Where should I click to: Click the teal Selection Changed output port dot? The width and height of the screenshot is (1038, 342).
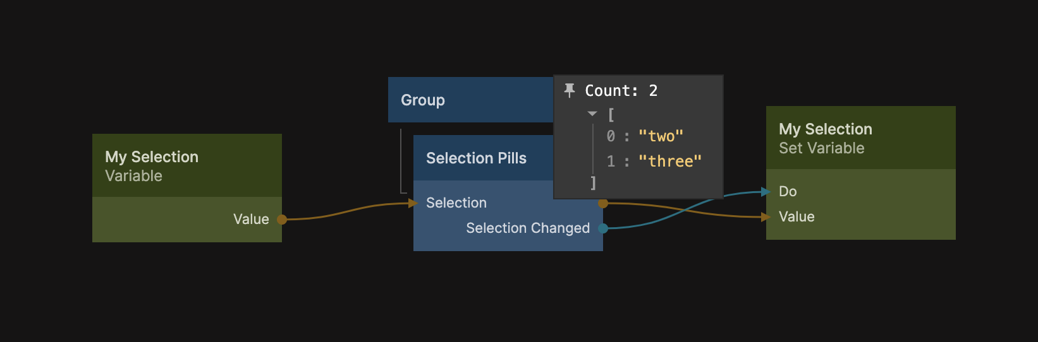click(x=603, y=228)
